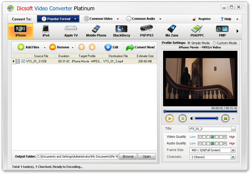251x174 pixels.
Task: Open the Common Video tab
Action: [x=101, y=19]
